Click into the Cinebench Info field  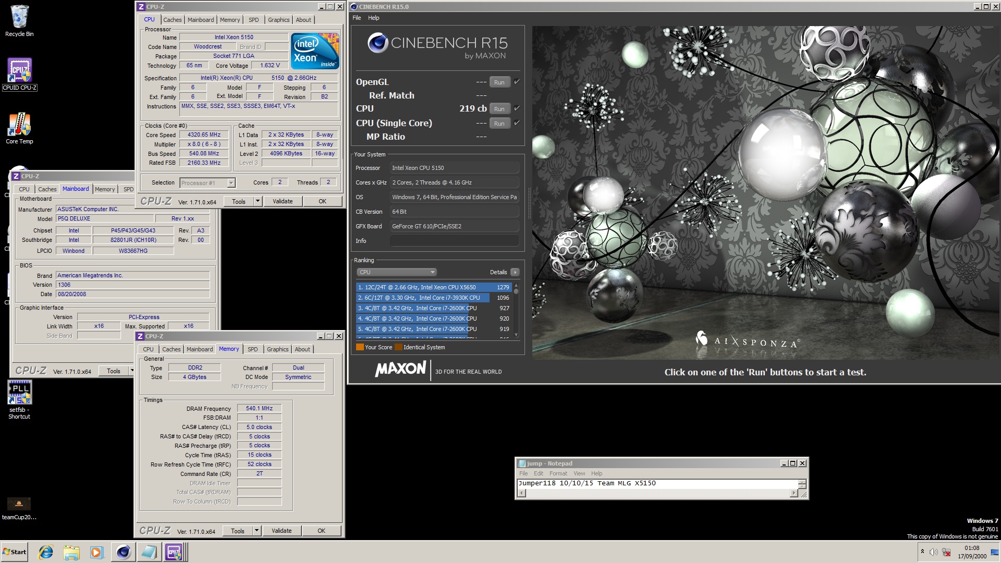(x=454, y=241)
